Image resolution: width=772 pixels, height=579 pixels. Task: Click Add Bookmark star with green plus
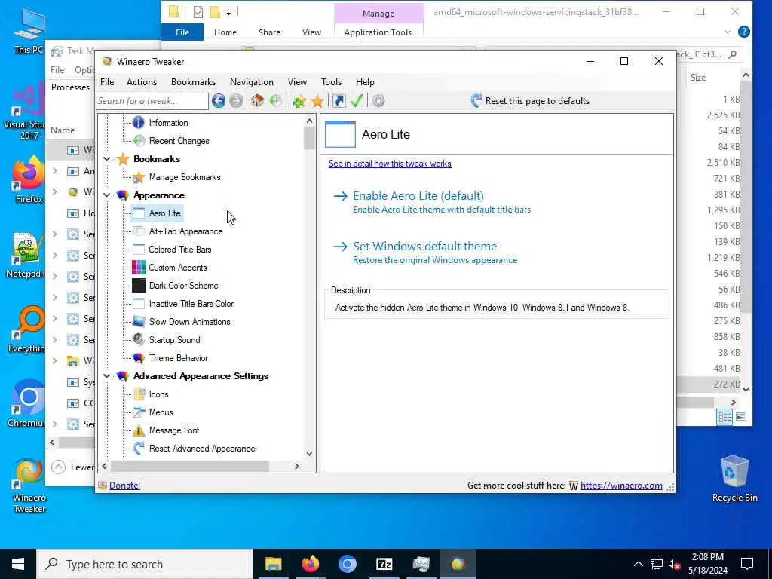click(x=299, y=101)
